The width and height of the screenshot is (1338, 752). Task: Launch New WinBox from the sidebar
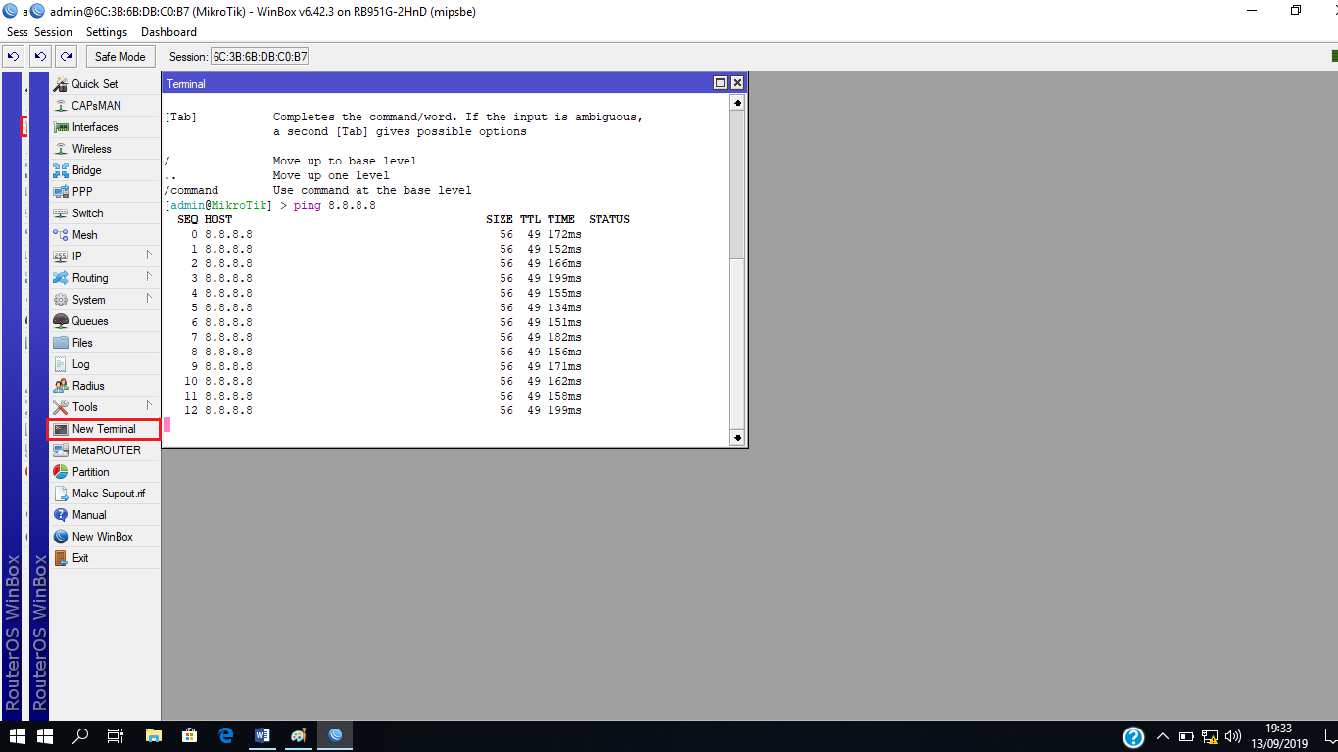[x=105, y=537]
